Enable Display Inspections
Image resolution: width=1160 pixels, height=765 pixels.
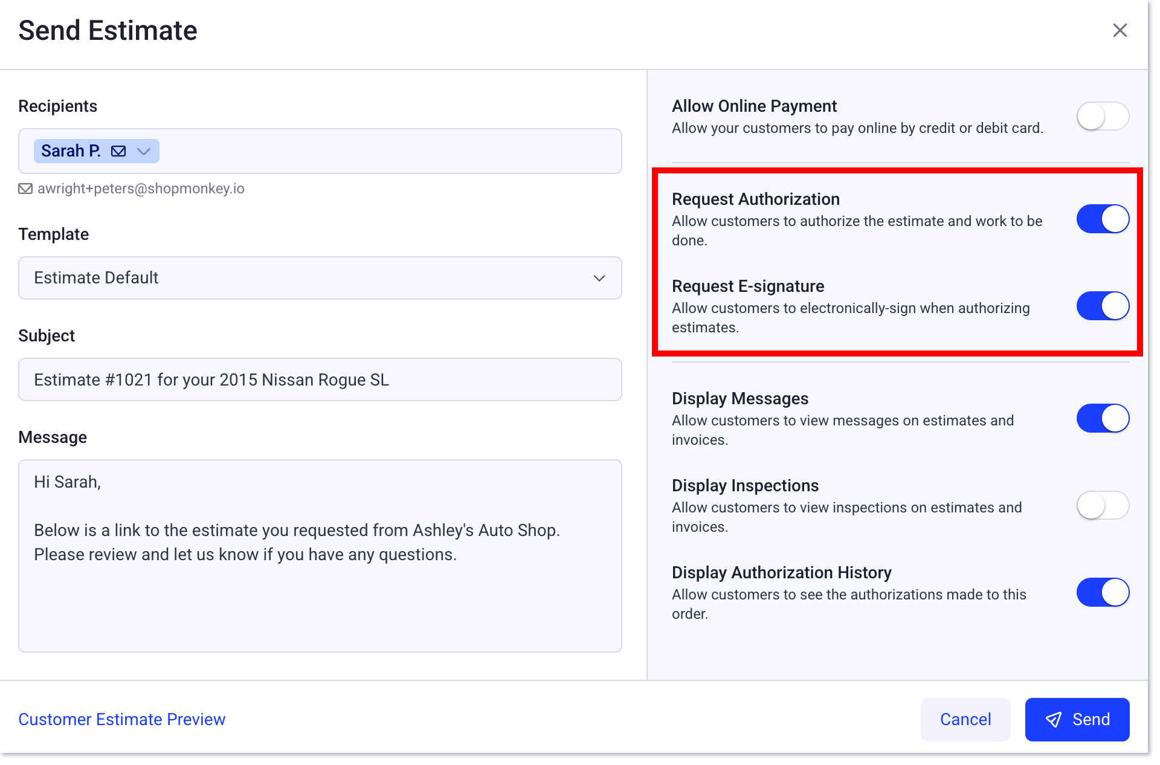pos(1102,505)
